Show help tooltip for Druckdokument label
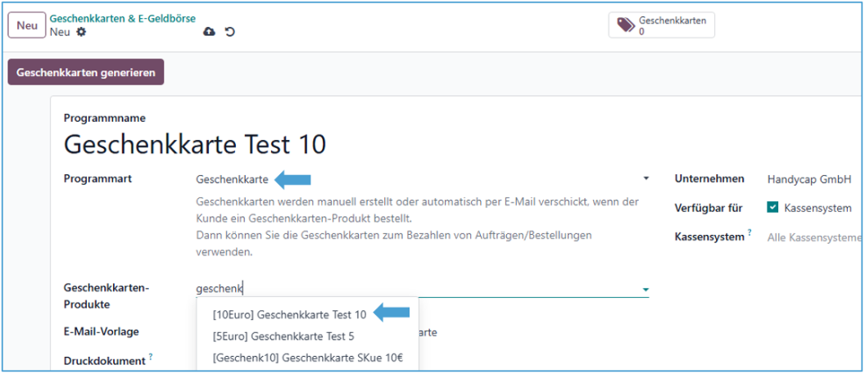This screenshot has height=374, width=865. point(151,358)
